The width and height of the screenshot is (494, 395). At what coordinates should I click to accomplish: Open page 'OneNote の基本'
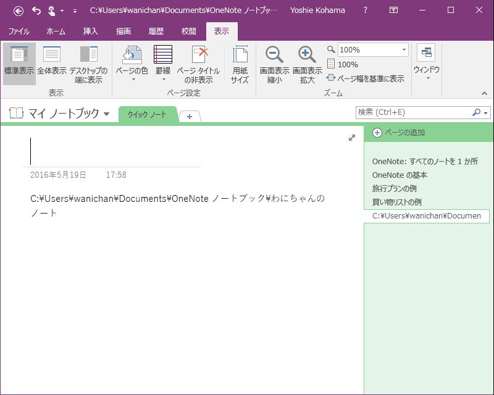(400, 175)
